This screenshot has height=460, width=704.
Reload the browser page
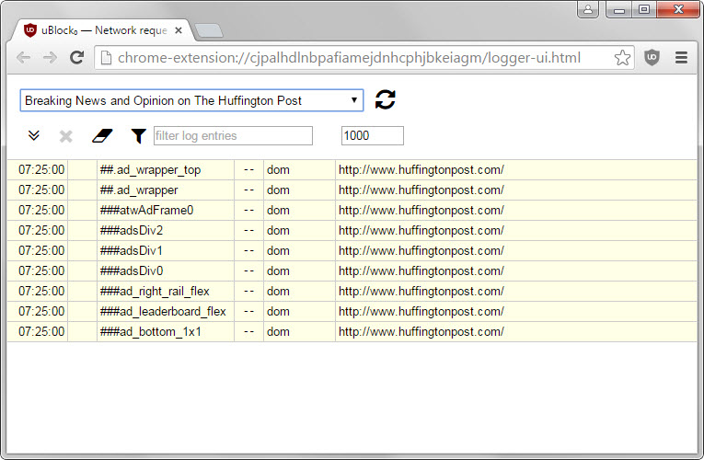(x=76, y=57)
